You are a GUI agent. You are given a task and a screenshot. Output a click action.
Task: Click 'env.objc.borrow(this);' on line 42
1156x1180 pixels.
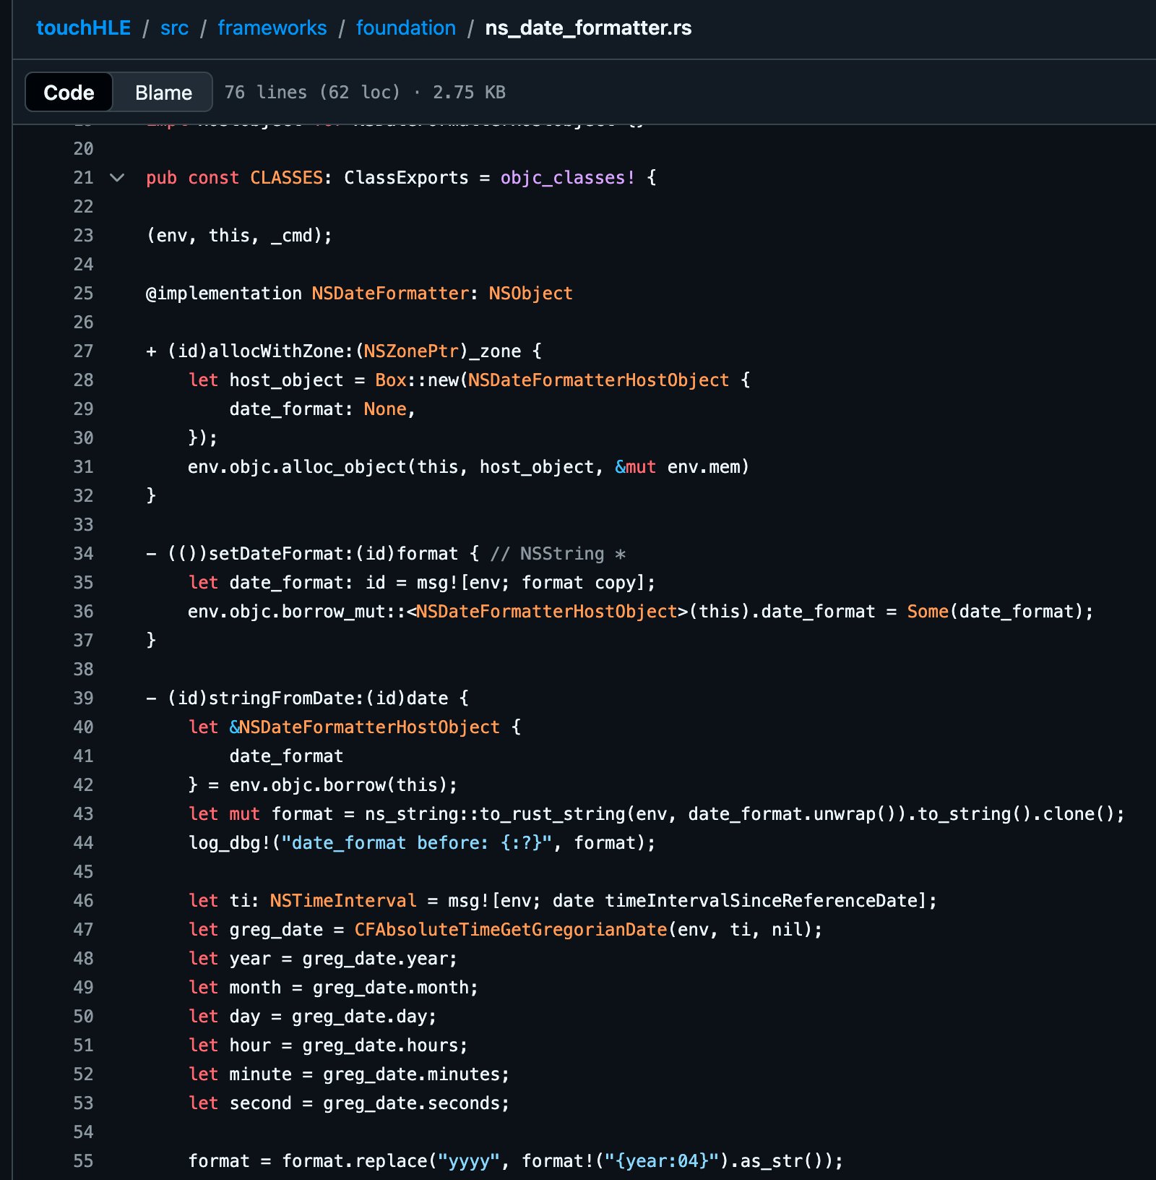point(343,785)
